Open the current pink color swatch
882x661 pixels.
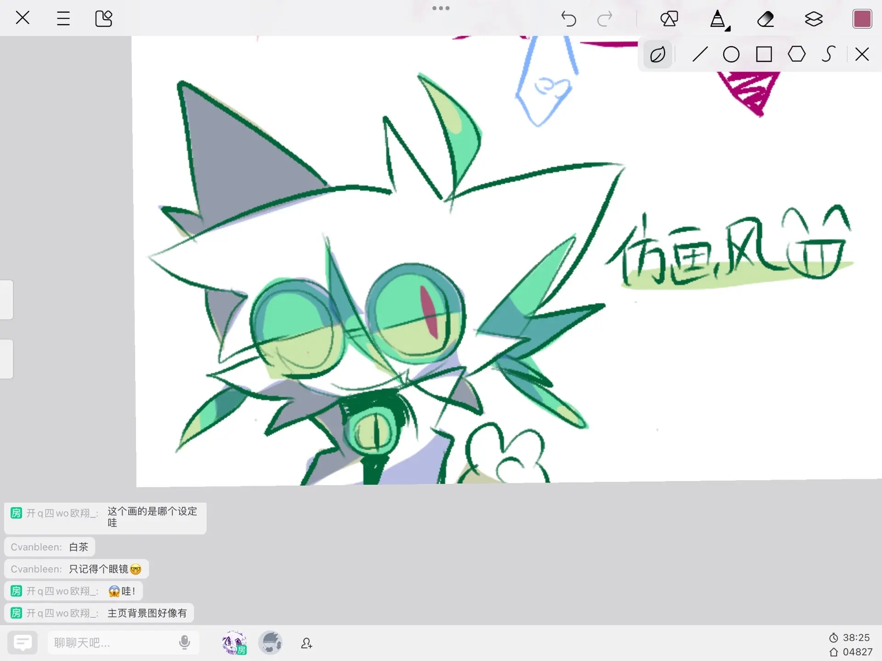(862, 19)
